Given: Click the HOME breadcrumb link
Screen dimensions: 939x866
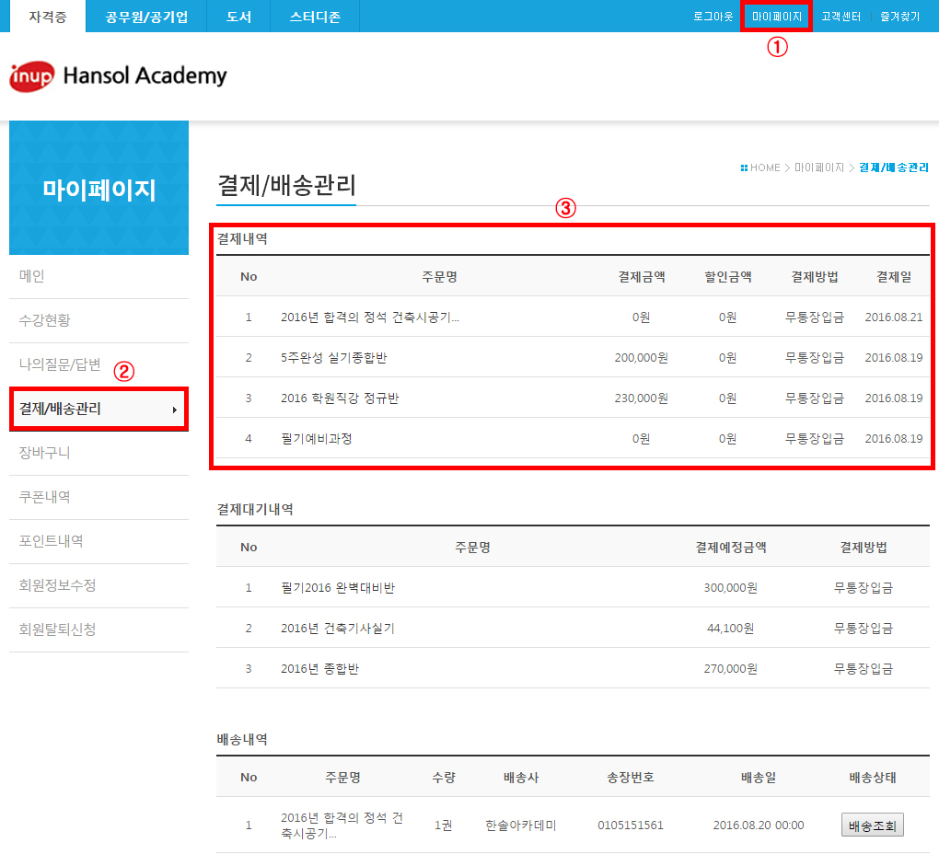Looking at the screenshot, I should [765, 167].
